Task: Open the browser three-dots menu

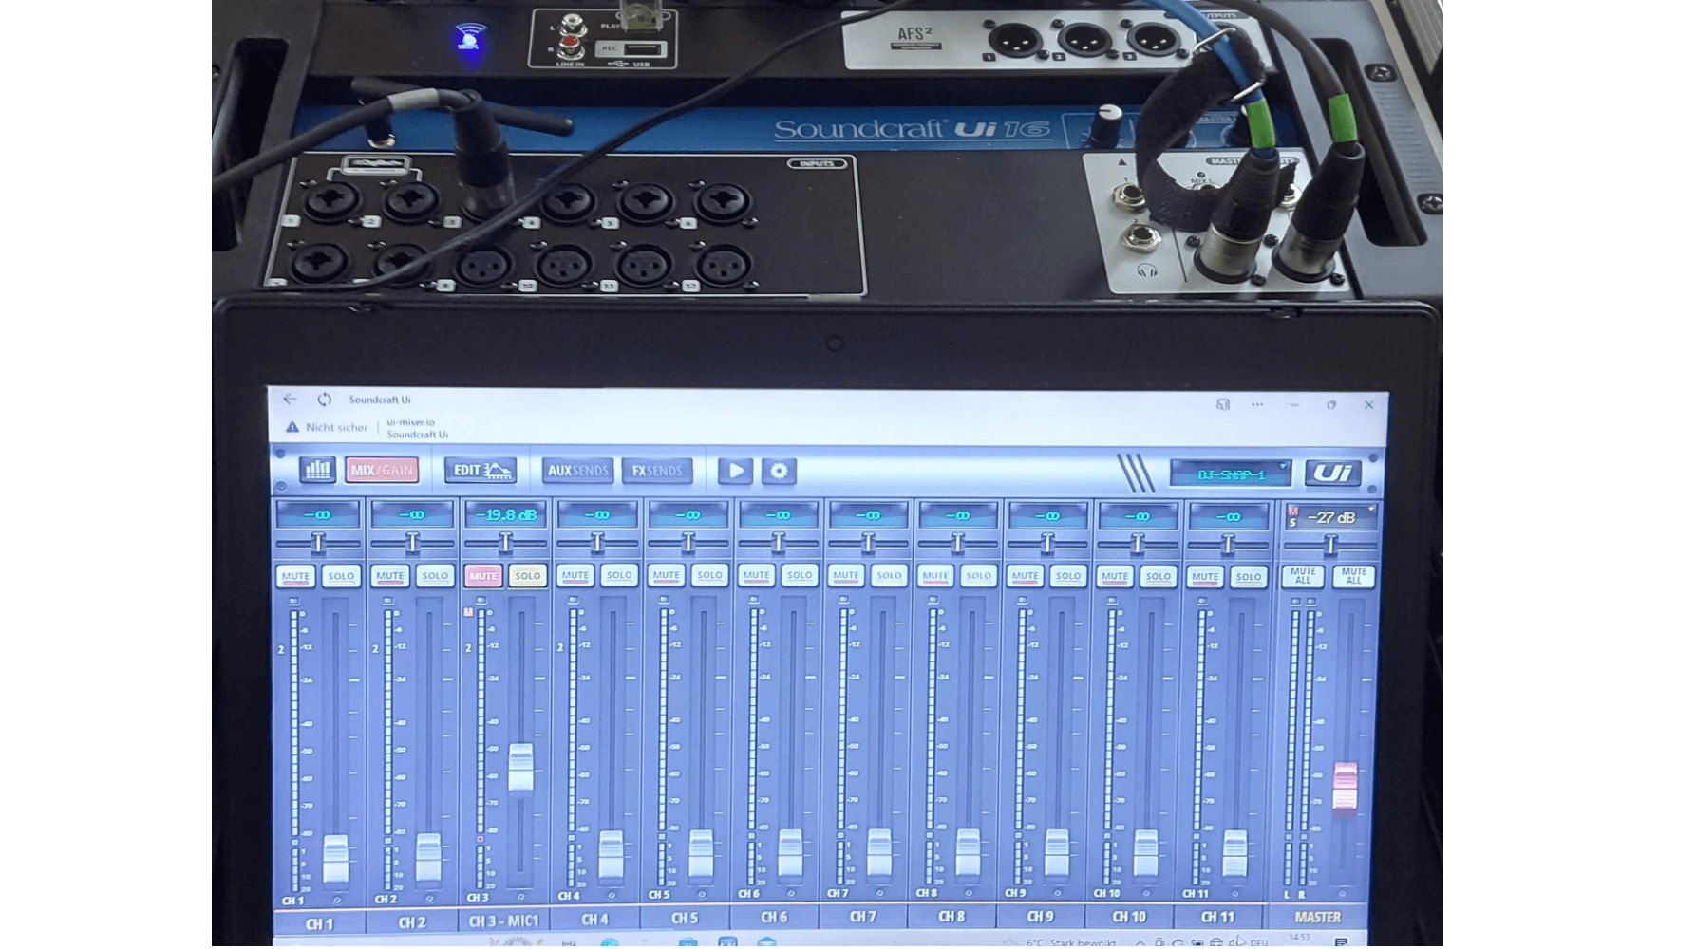Action: point(1257,404)
